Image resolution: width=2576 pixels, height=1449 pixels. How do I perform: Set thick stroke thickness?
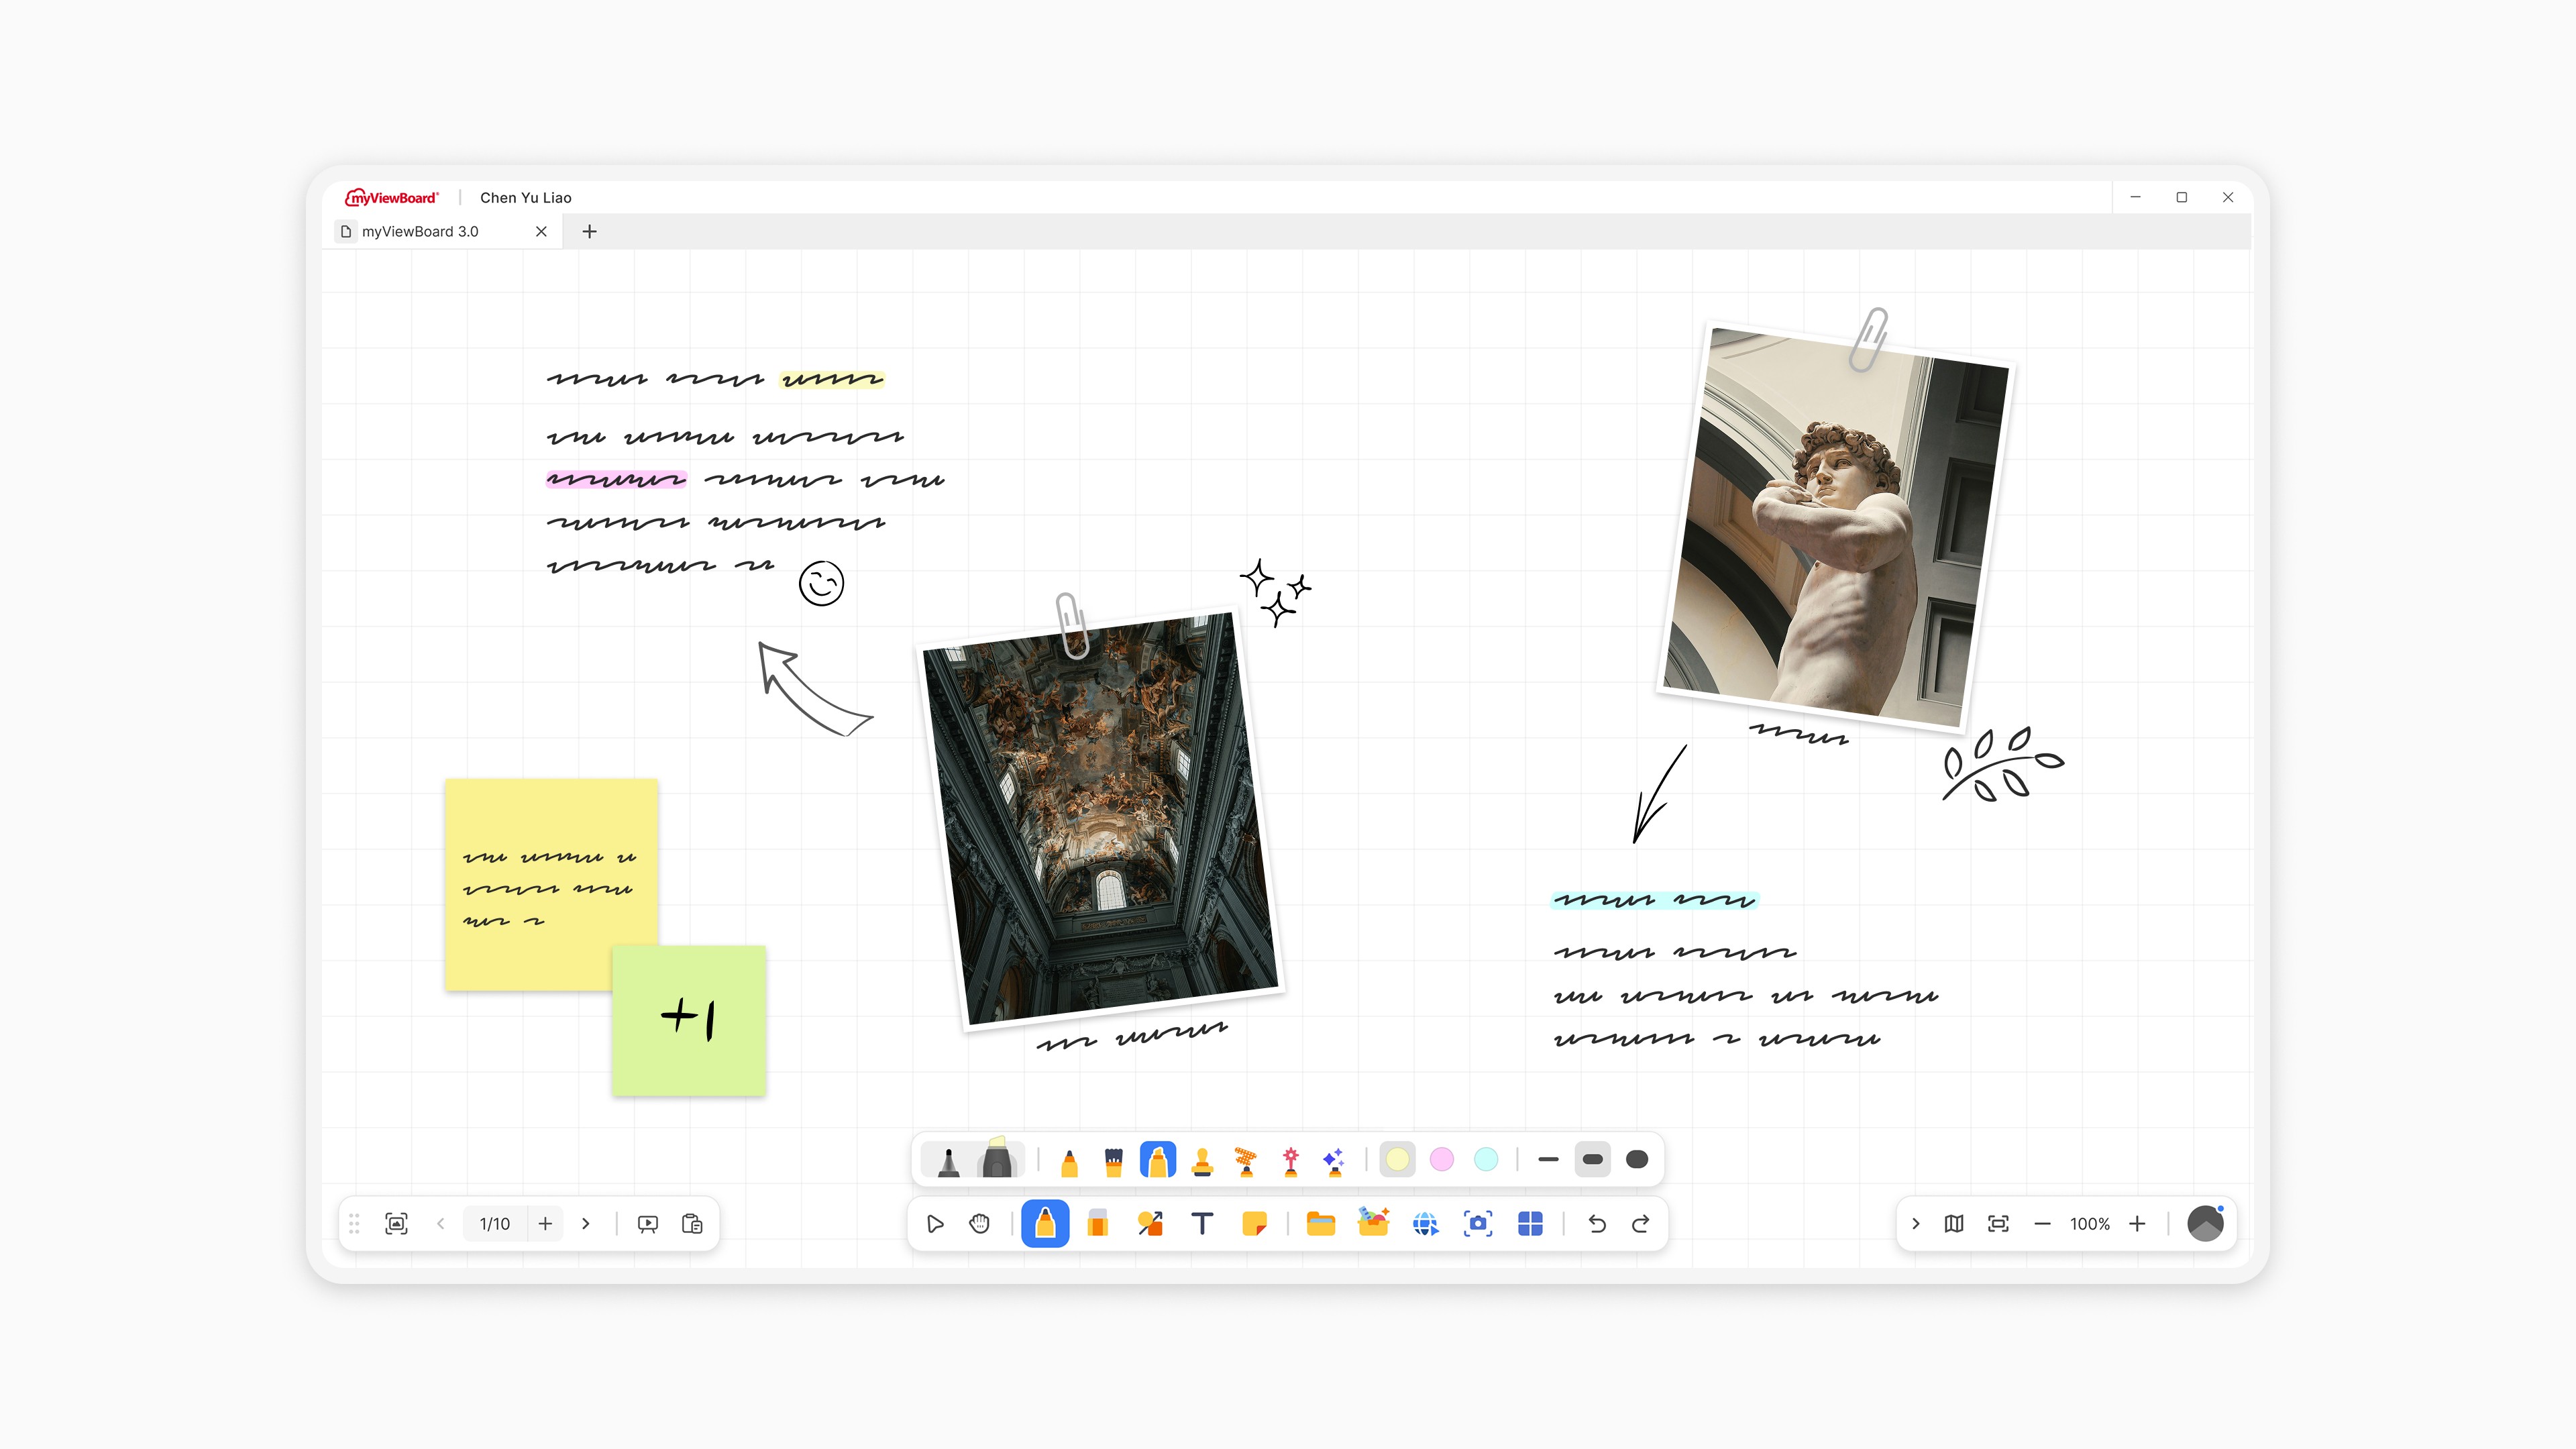1637,1159
